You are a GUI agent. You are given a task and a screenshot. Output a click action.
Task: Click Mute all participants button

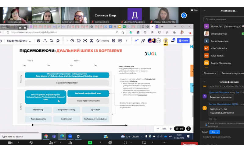pyautogui.click(x=232, y=73)
